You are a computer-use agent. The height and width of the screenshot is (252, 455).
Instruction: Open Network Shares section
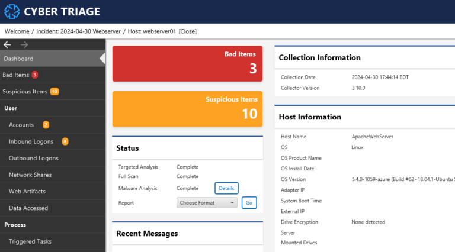(30, 175)
